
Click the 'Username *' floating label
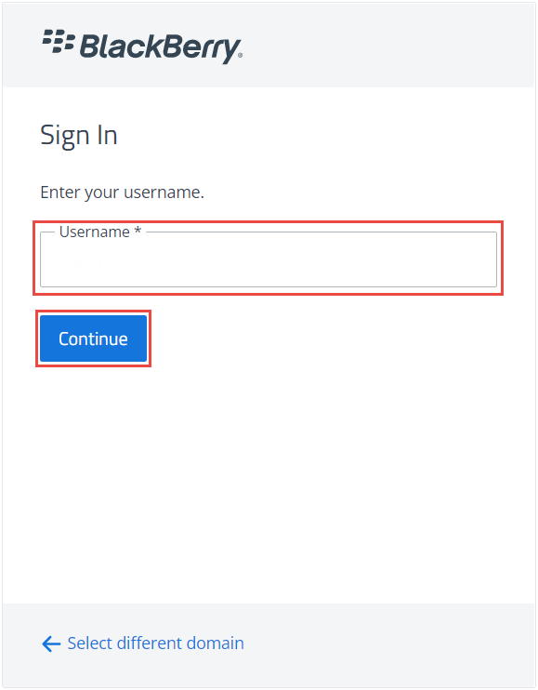click(x=100, y=232)
